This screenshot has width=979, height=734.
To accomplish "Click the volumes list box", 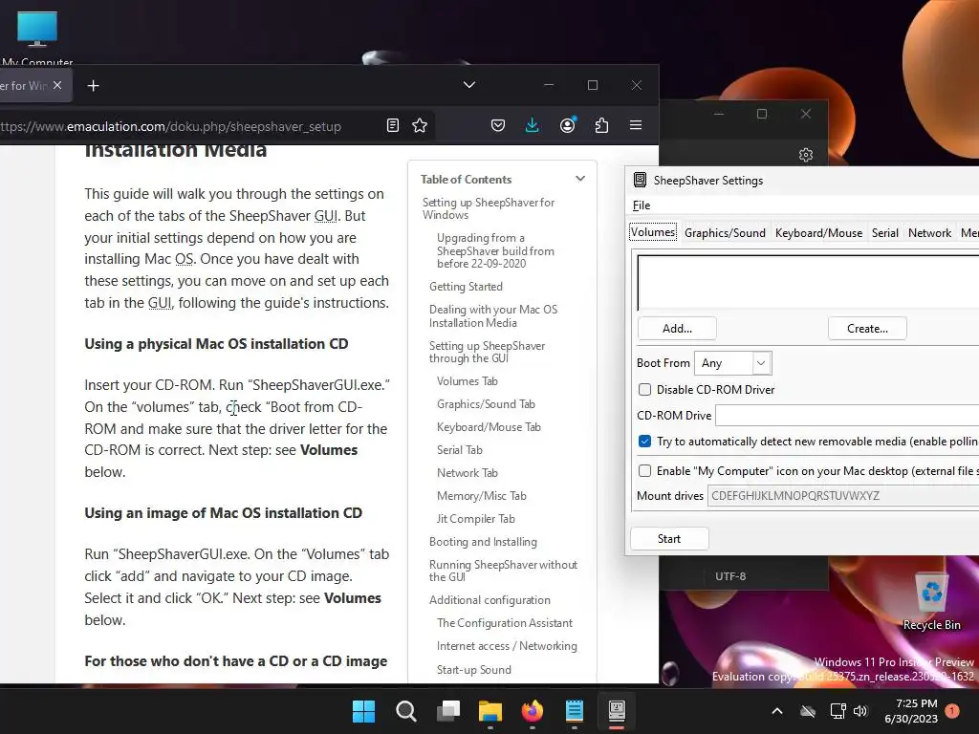I will point(808,282).
